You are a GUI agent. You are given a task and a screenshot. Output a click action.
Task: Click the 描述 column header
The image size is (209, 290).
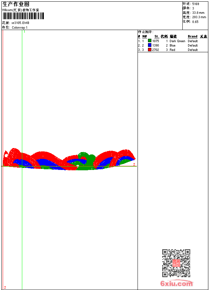click(173, 36)
